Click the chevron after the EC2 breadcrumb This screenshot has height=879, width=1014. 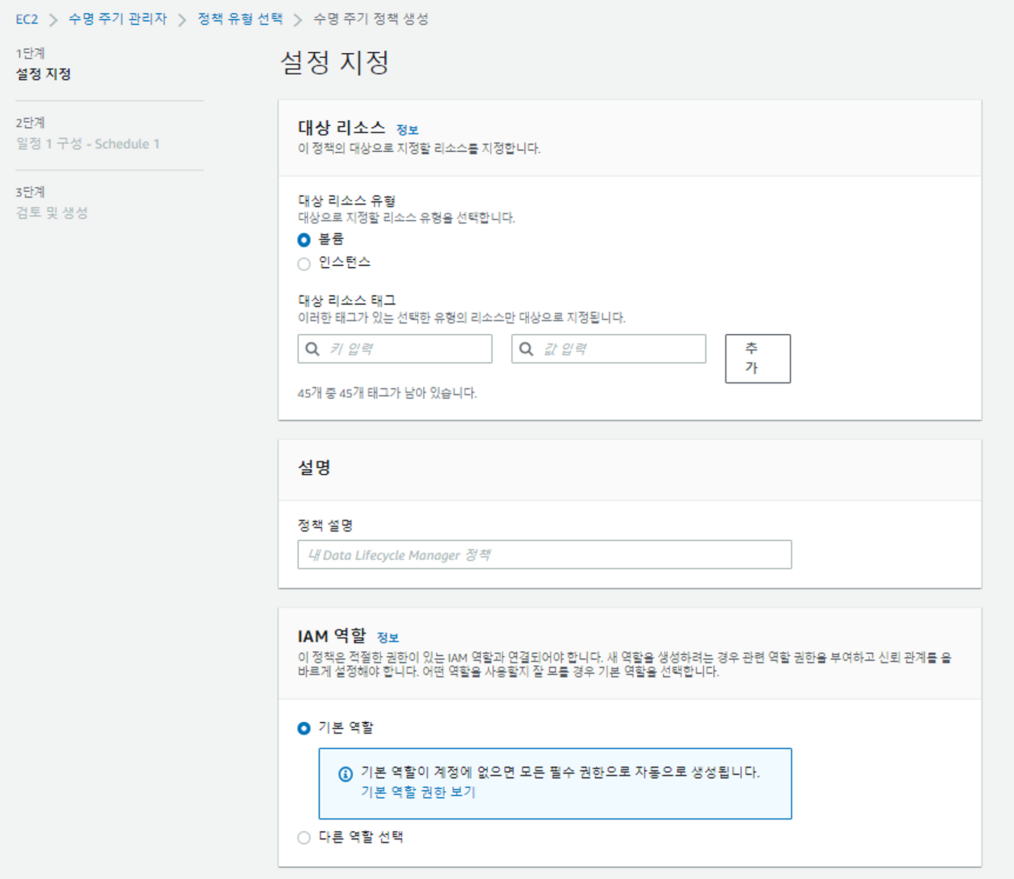coord(53,20)
